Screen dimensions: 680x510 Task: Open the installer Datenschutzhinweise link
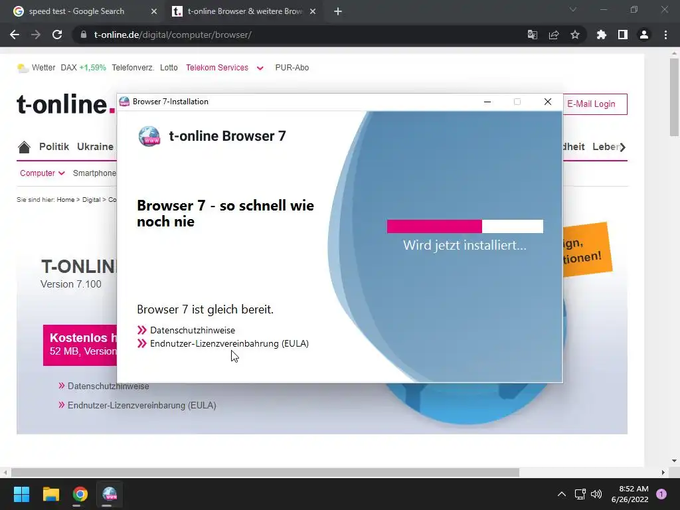coord(192,330)
